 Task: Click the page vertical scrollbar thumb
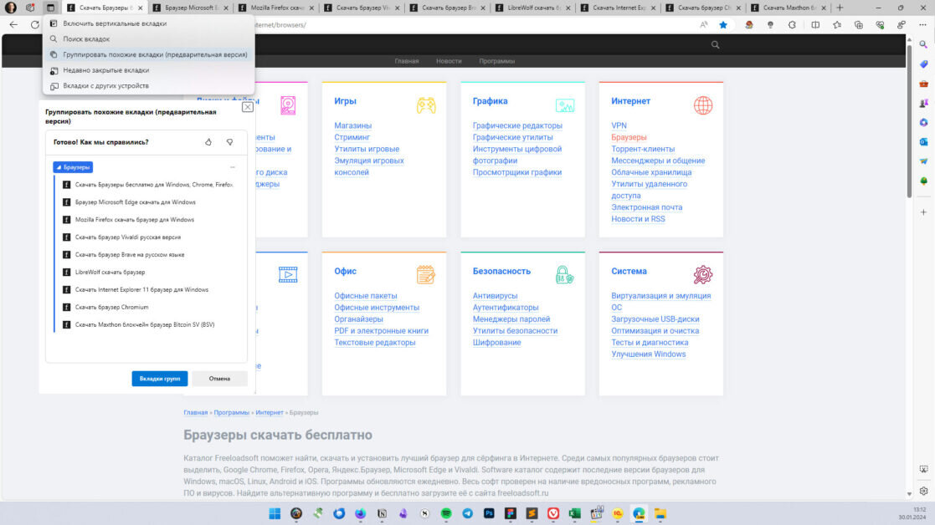click(x=909, y=121)
